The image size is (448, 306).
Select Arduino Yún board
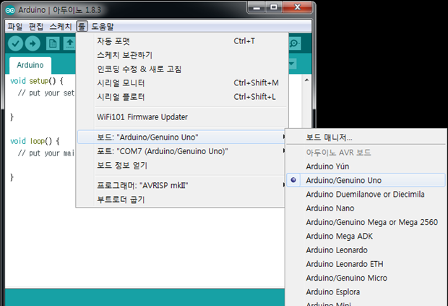[366, 166]
